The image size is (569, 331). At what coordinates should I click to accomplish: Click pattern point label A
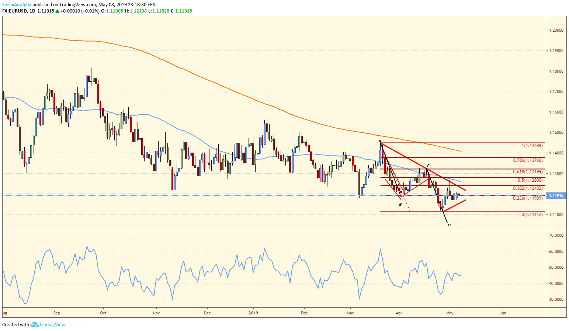click(379, 141)
